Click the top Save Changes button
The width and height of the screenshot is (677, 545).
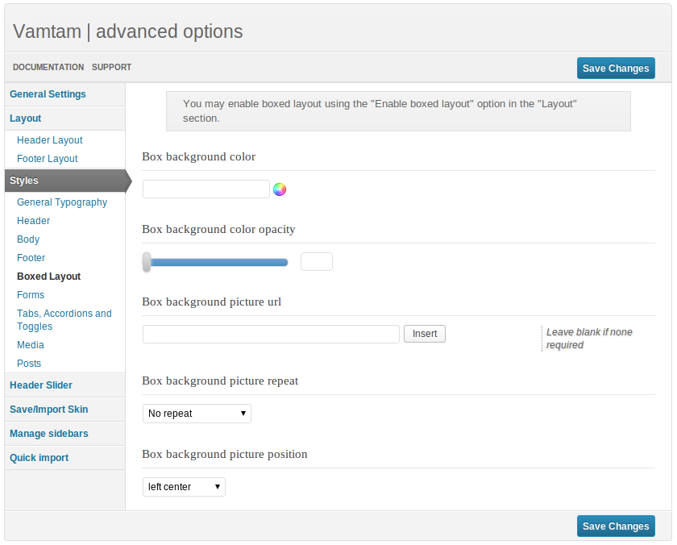click(616, 69)
